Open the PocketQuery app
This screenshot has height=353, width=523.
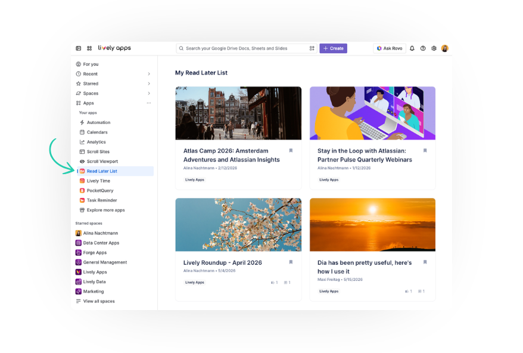100,190
